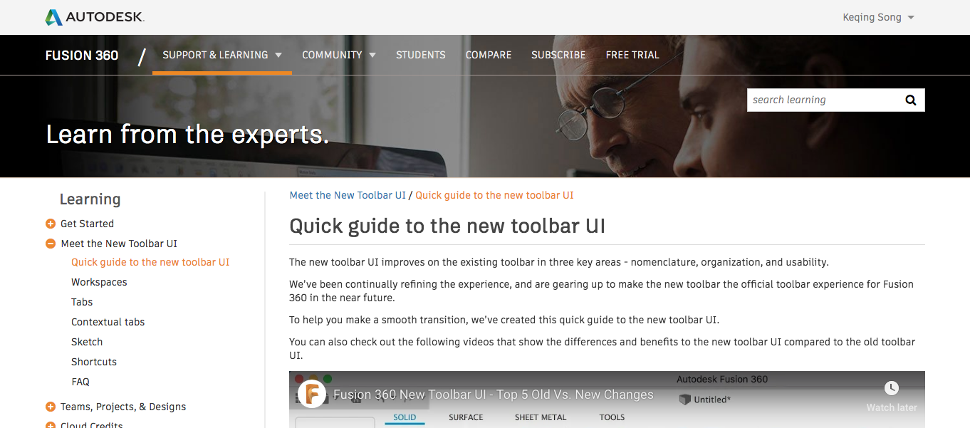Open the Workspaces topic in the sidebar

point(99,282)
